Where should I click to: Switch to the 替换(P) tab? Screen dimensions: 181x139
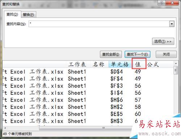[x=29, y=15]
